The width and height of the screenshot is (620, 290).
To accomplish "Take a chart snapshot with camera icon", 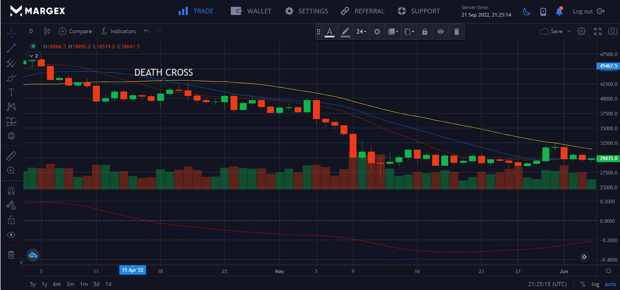I will (613, 31).
